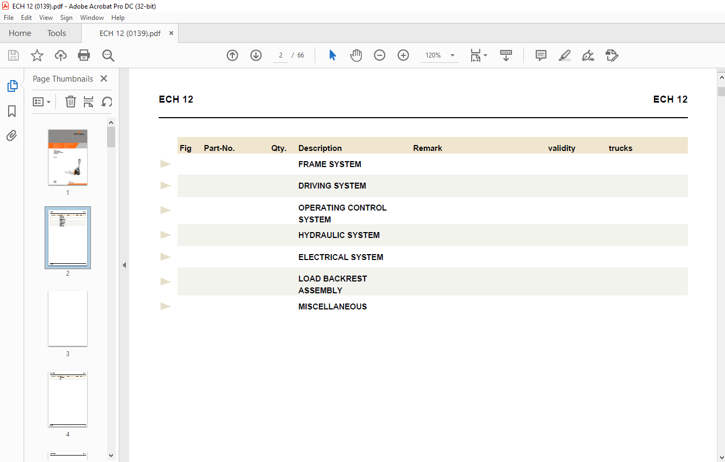725x462 pixels.
Task: Zoom out with the minus icon
Action: (x=380, y=55)
